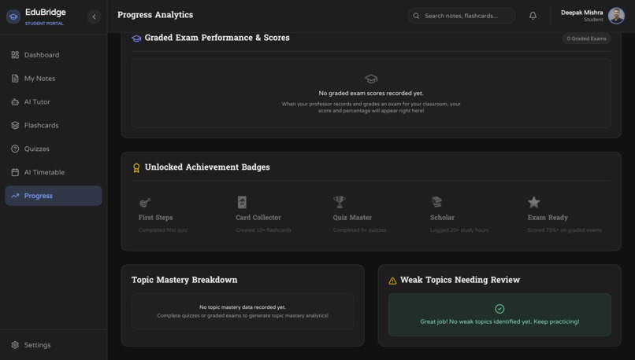Click the Topic Mastery Breakdown heading

pyautogui.click(x=184, y=280)
